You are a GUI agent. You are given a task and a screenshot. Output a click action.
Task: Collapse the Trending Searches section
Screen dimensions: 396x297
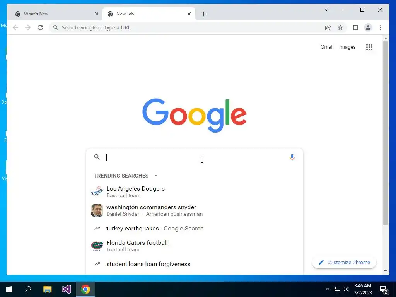point(156,176)
